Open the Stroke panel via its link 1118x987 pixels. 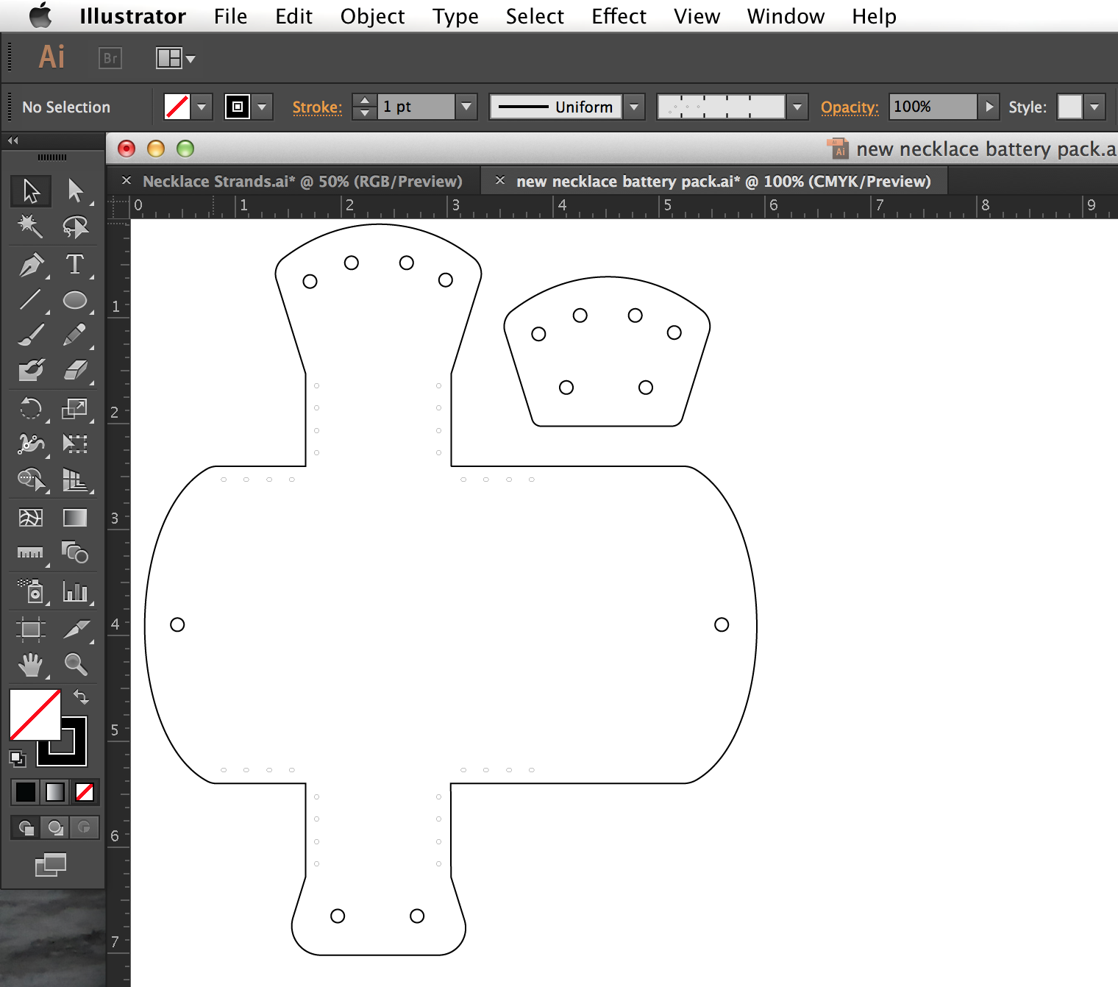[317, 107]
